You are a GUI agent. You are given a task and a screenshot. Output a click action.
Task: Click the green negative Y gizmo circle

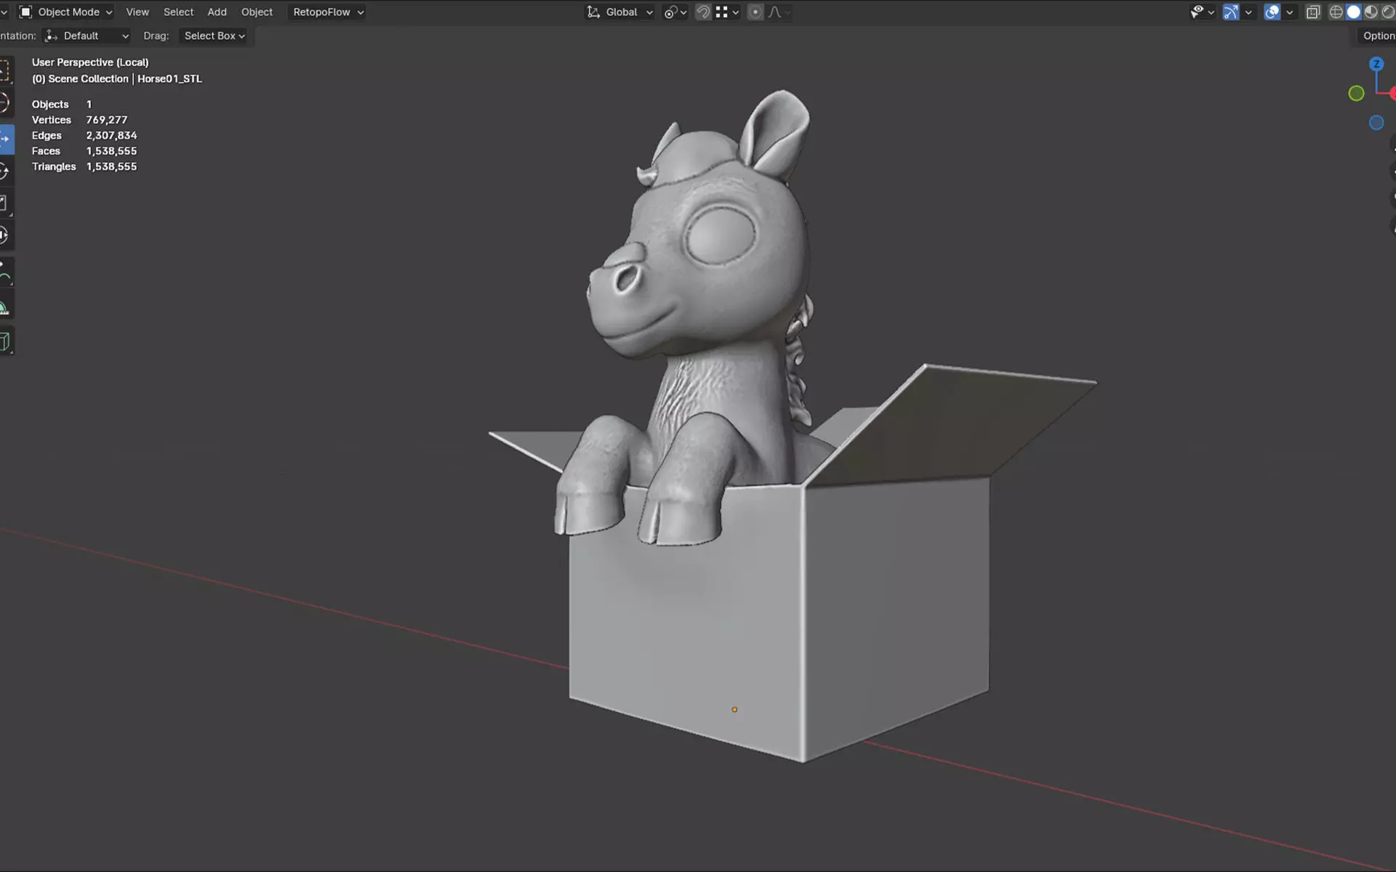[x=1356, y=93]
